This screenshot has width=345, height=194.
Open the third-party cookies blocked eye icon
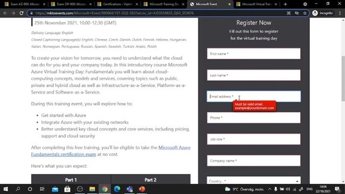pyautogui.click(x=297, y=13)
